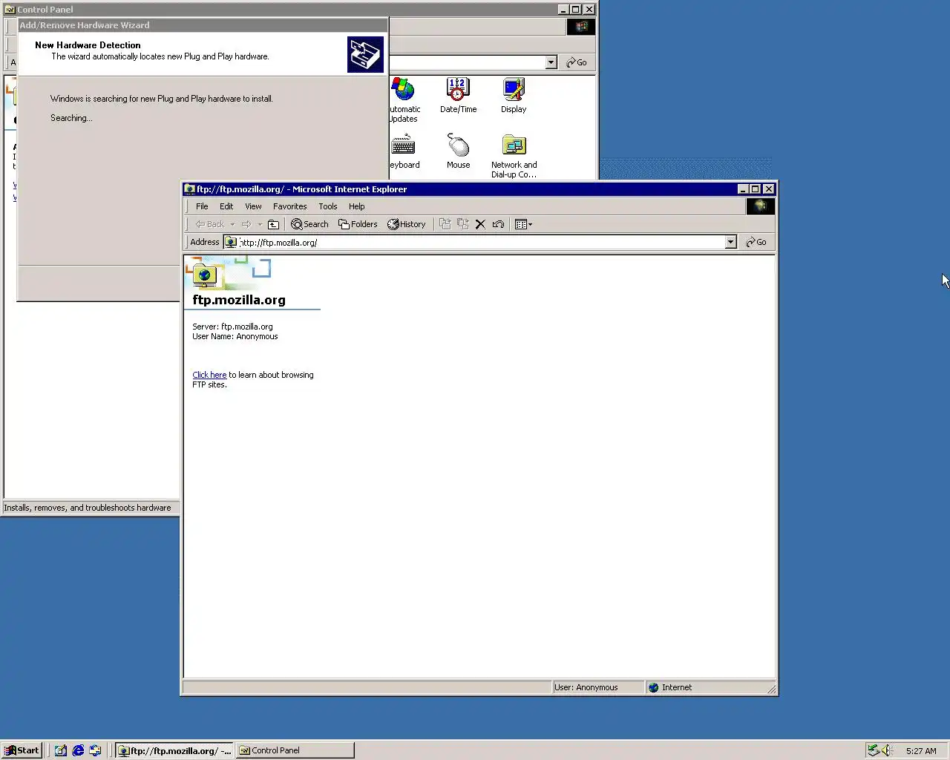Open the Edit menu
Screen dimensions: 950x760
226,206
